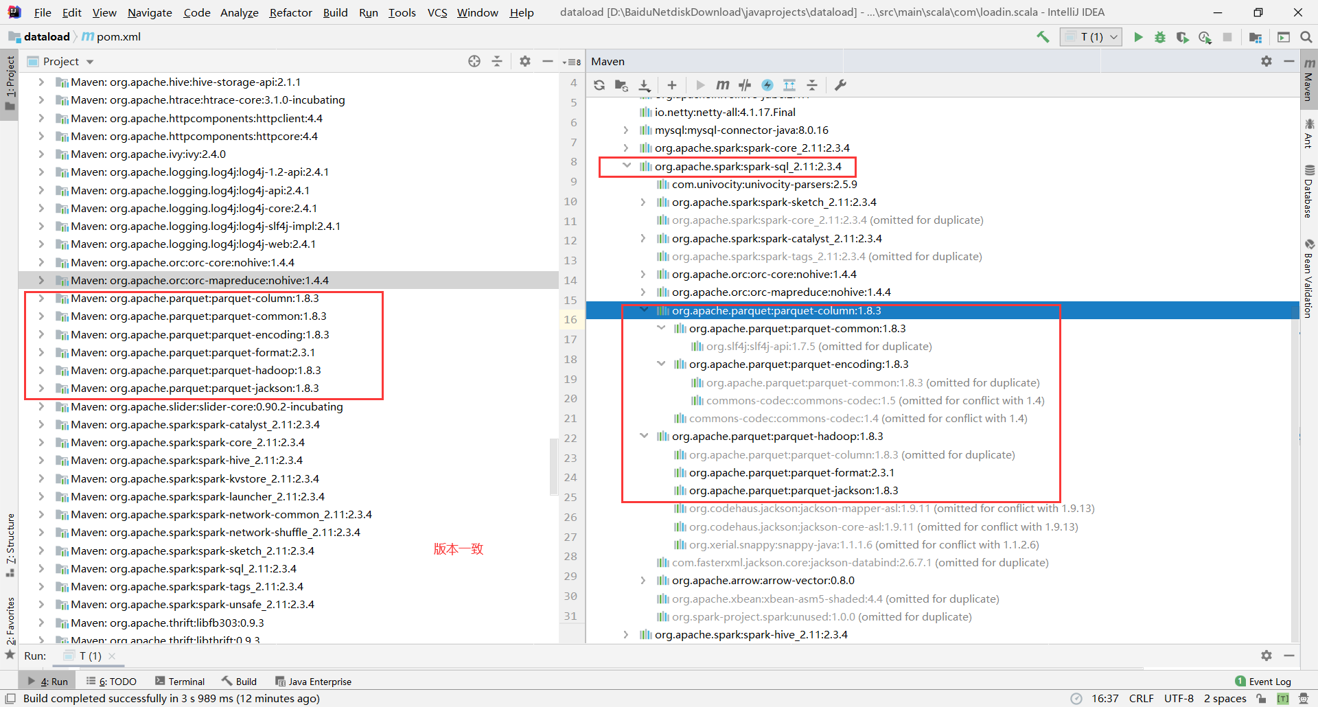This screenshot has width=1318, height=707.
Task: Hide the Project tool window
Action: (548, 61)
